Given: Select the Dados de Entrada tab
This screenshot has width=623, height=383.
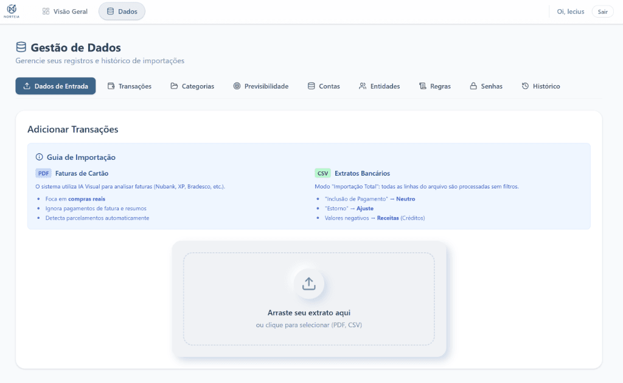Looking at the screenshot, I should click(56, 86).
